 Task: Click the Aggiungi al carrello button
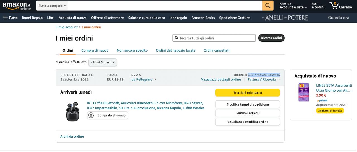(x=330, y=111)
